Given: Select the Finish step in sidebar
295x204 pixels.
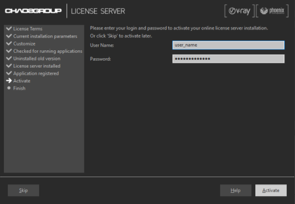Looking at the screenshot, I should click(x=19, y=88).
